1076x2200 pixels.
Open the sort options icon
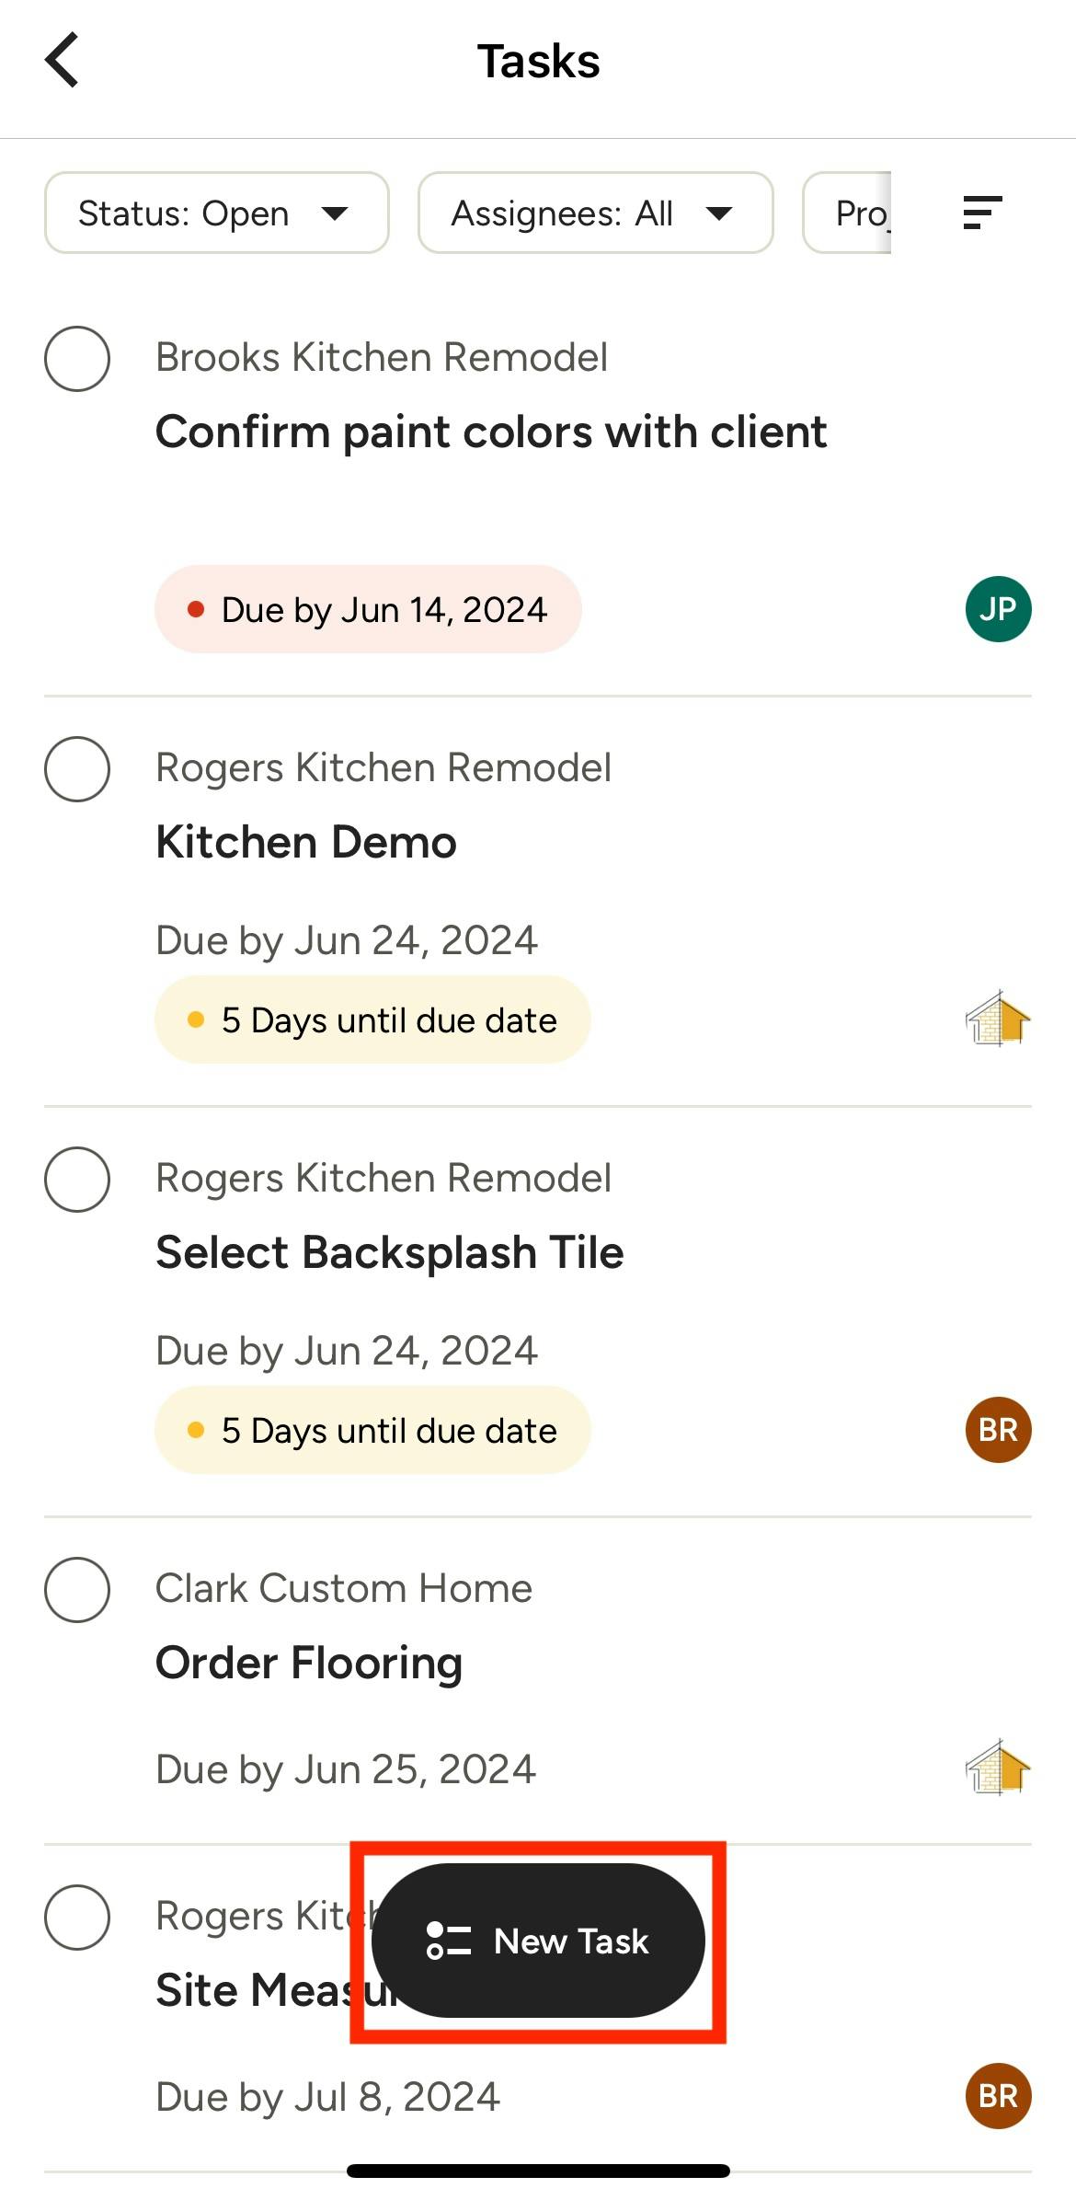[981, 213]
